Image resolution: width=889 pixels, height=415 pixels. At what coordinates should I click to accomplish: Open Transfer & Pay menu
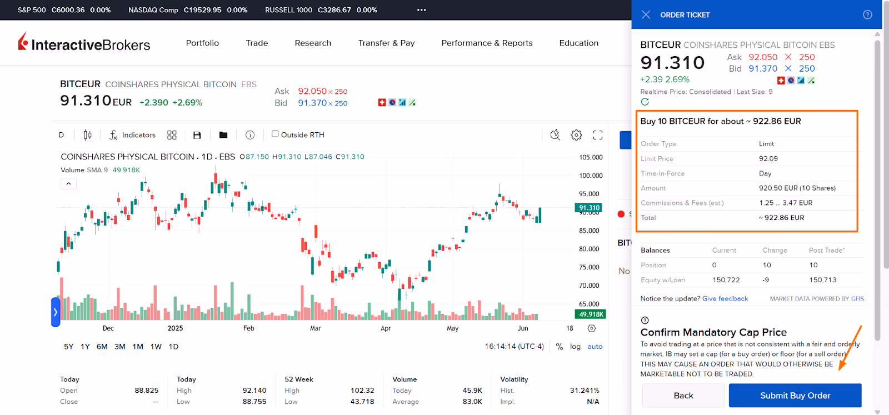[x=386, y=43]
